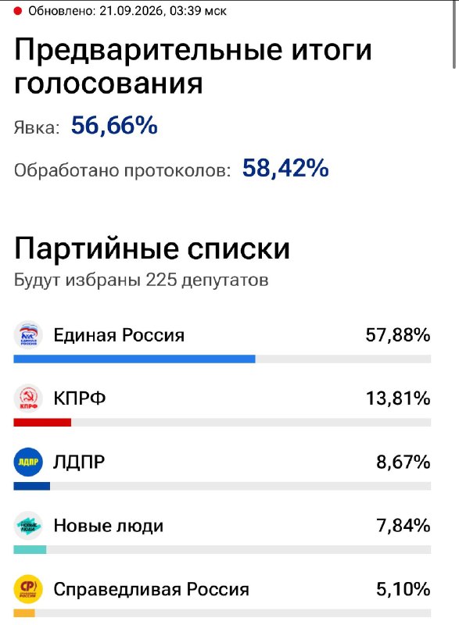Tap the 57,88% result value
The height and width of the screenshot is (625, 459).
pyautogui.click(x=398, y=335)
